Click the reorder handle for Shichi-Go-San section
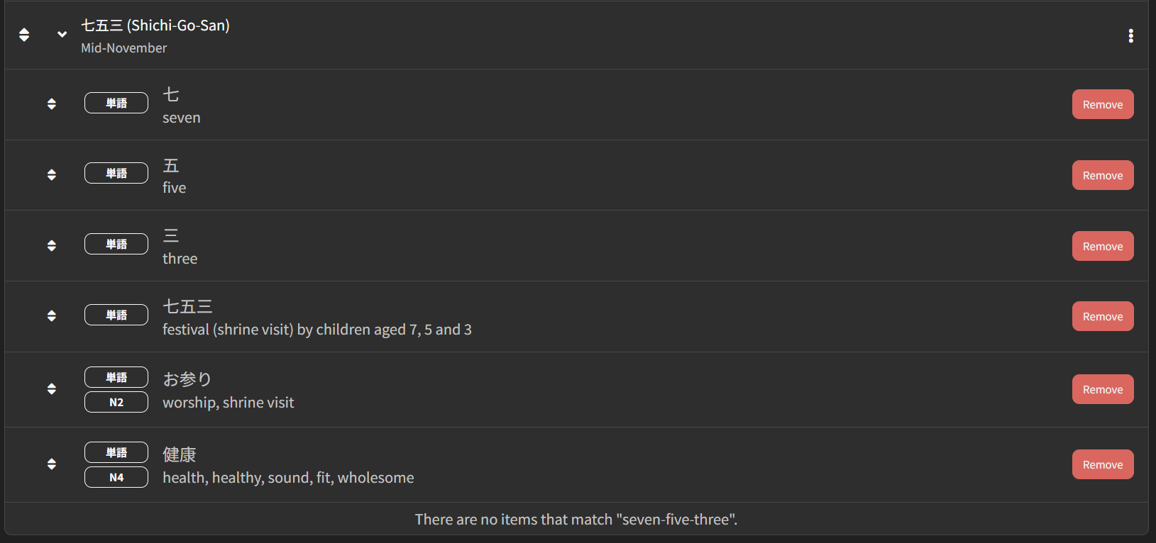Screen dimensions: 1156x543 [x=24, y=35]
